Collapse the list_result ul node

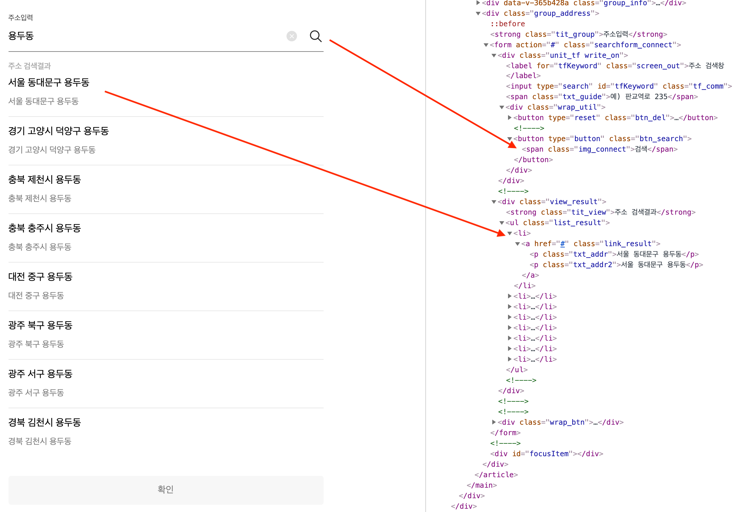pyautogui.click(x=502, y=223)
